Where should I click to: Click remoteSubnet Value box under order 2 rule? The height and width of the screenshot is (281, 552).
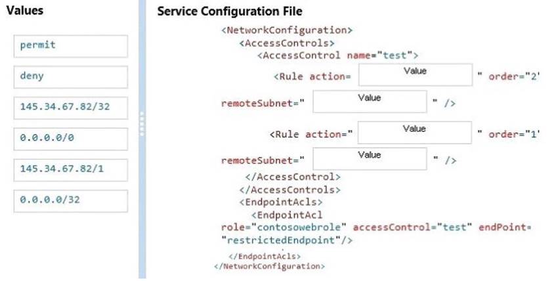pyautogui.click(x=370, y=102)
